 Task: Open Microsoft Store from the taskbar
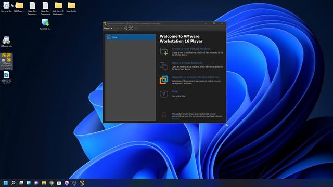pos(59,183)
